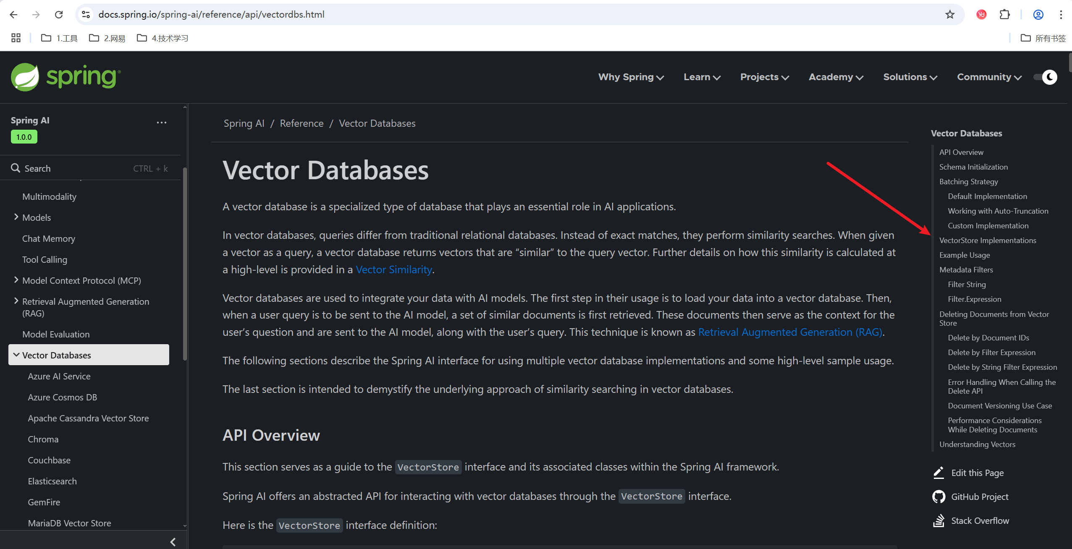The width and height of the screenshot is (1072, 549).
Task: Open the browser extensions puzzle icon
Action: pos(1004,15)
